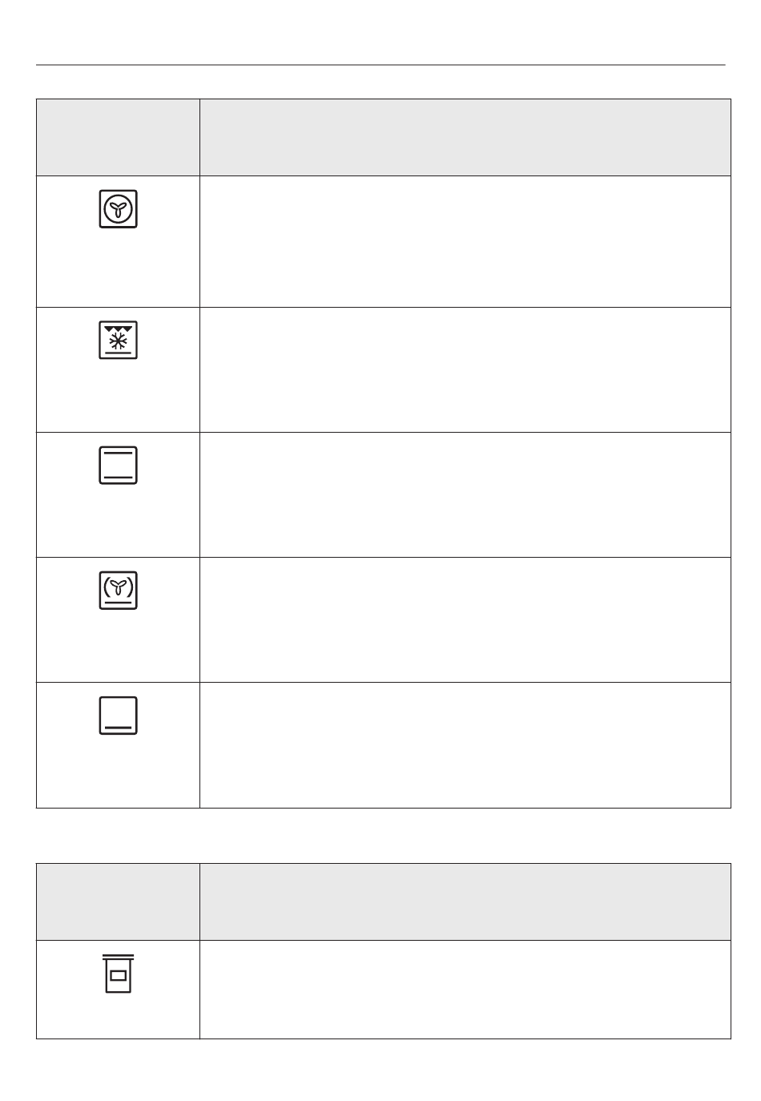Click the circled fan oven function icon
The image size is (761, 1101).
click(x=118, y=209)
